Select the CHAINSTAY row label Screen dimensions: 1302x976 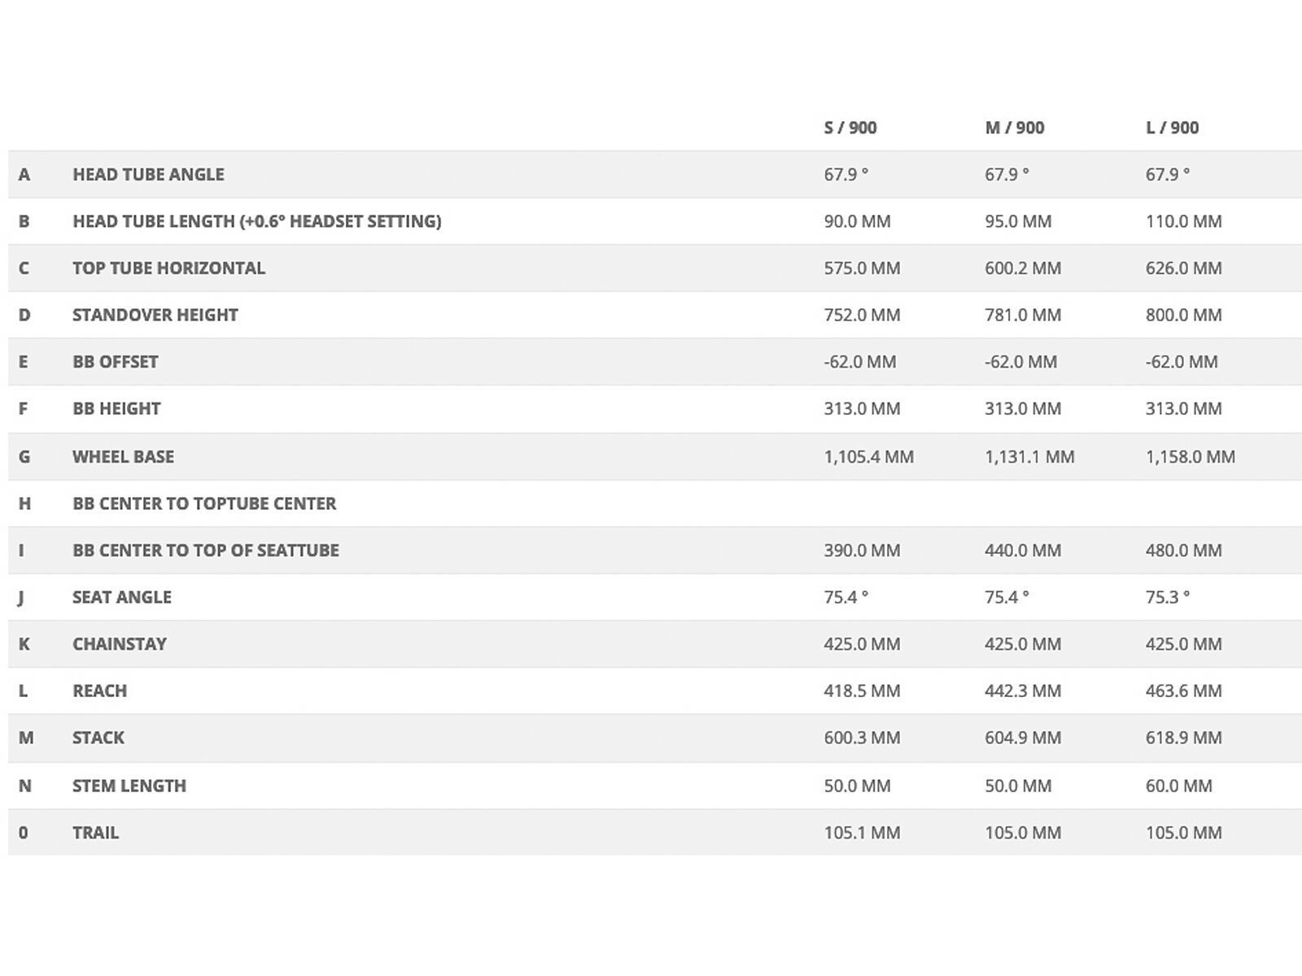[x=119, y=644]
